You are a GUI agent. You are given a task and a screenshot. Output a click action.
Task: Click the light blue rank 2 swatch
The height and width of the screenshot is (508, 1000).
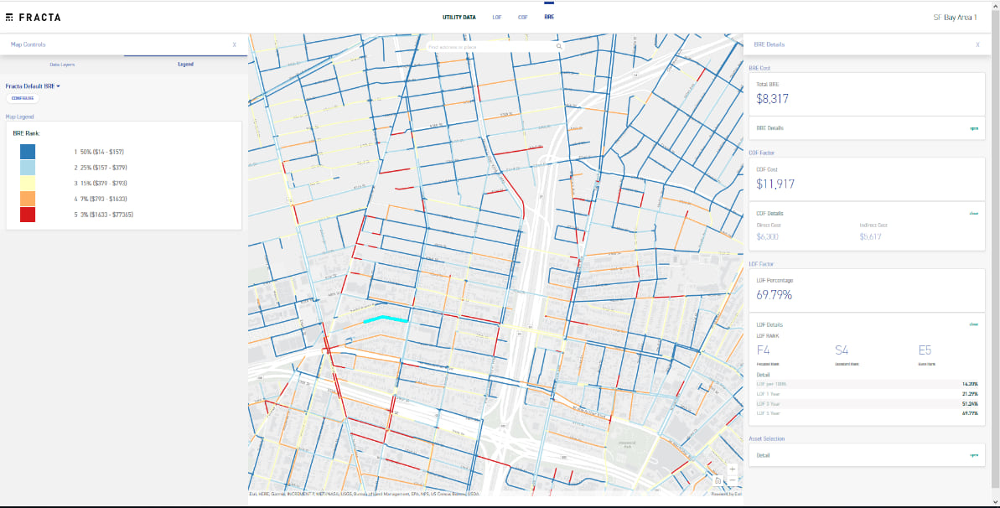[28, 168]
